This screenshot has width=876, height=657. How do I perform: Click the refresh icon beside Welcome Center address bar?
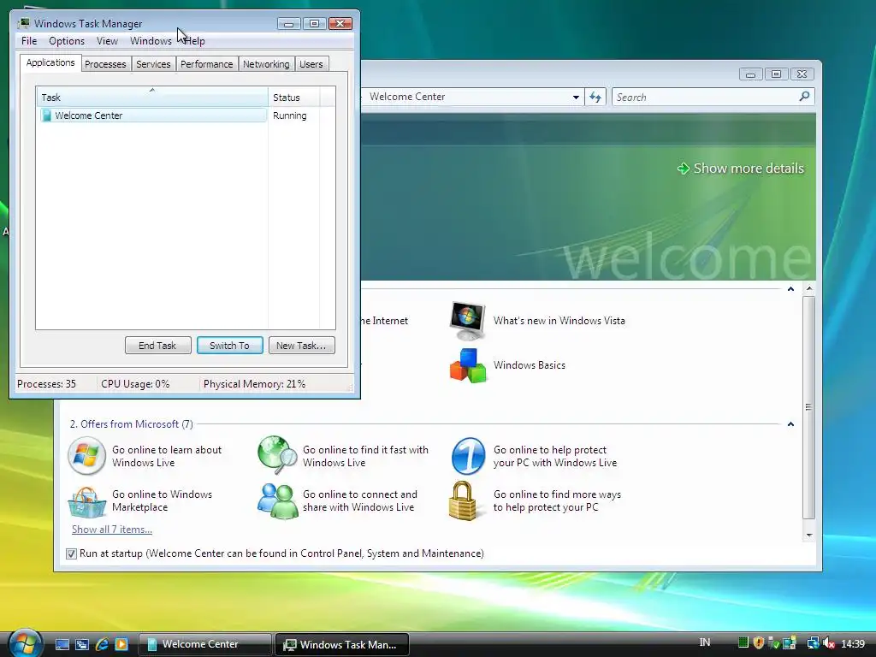[x=595, y=98]
